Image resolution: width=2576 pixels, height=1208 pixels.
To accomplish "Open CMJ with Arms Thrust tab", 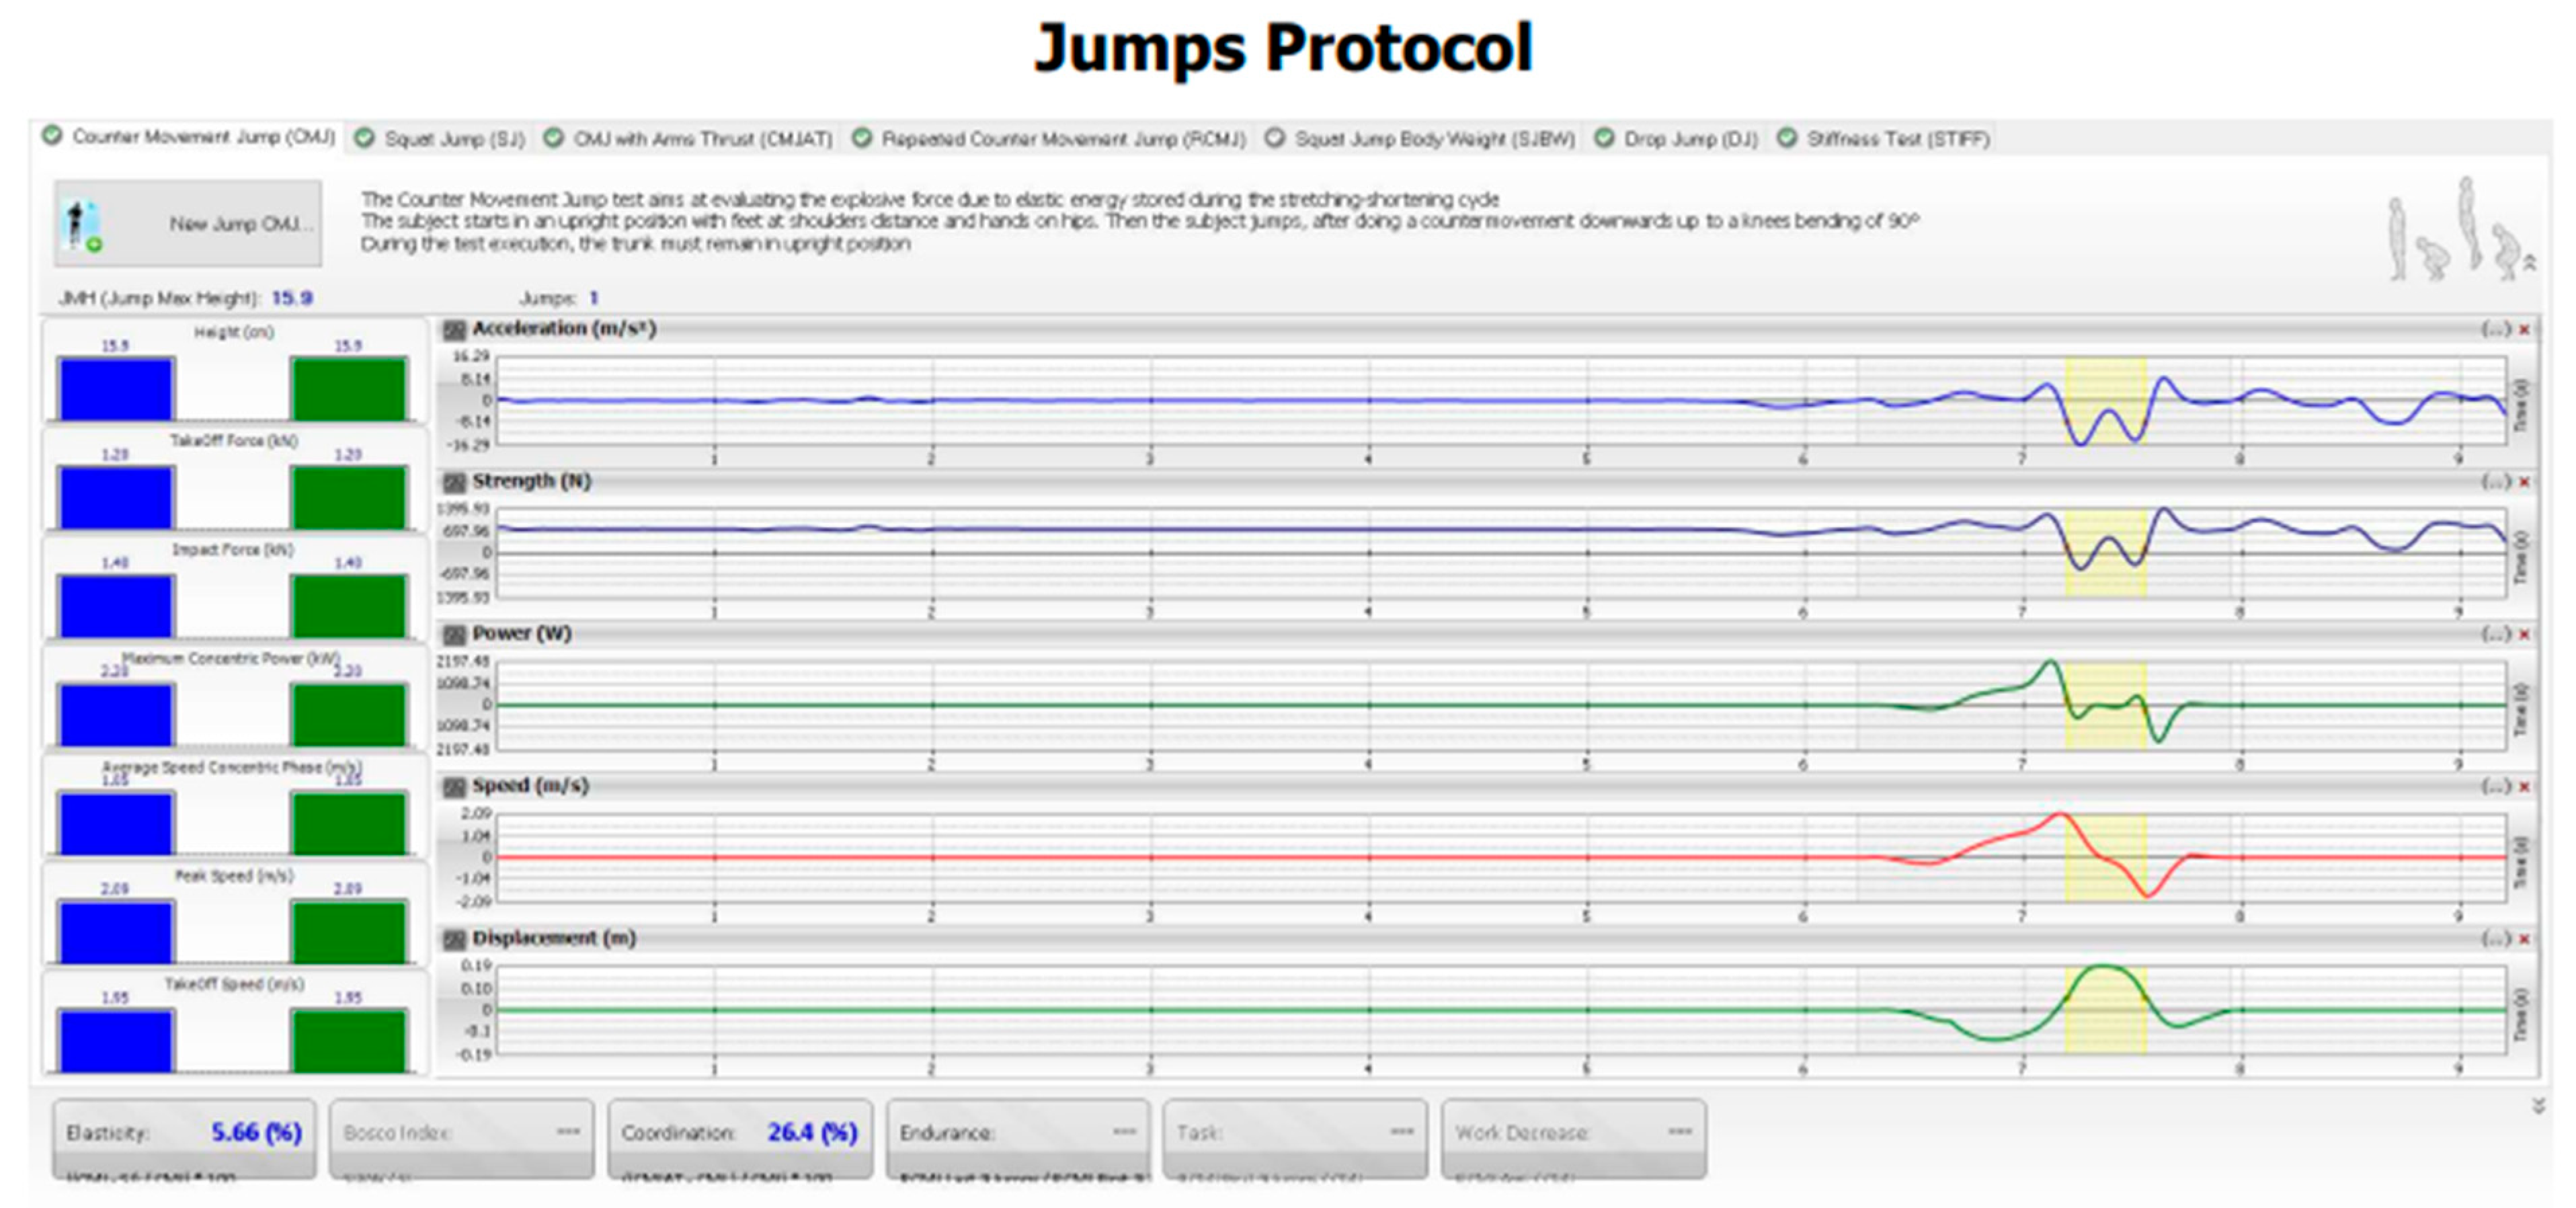I will [x=702, y=139].
